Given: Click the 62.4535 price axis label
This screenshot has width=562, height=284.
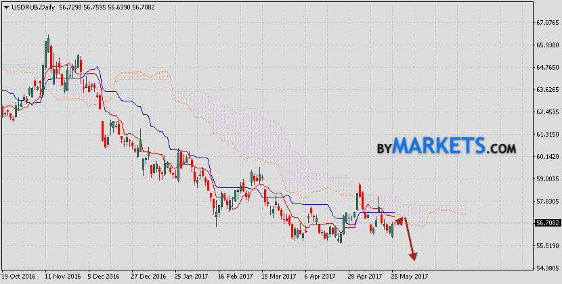Looking at the screenshot, I should pos(546,112).
